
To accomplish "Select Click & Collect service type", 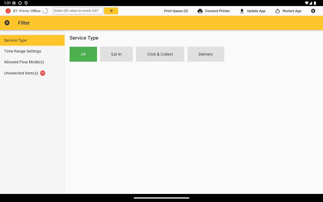I will coord(160,54).
